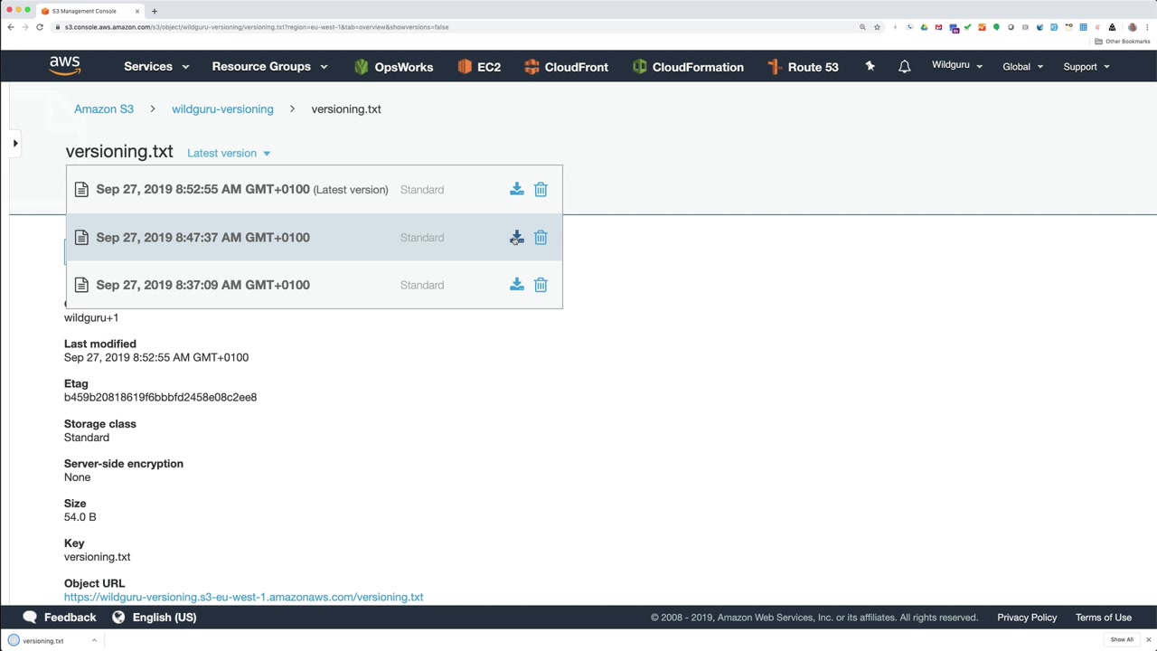Click the browser forward arrow
The height and width of the screenshot is (651, 1157).
25,27
